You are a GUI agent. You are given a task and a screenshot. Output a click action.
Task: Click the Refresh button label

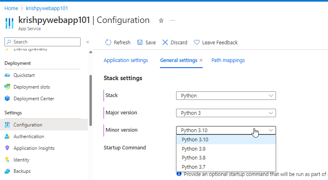(x=122, y=42)
